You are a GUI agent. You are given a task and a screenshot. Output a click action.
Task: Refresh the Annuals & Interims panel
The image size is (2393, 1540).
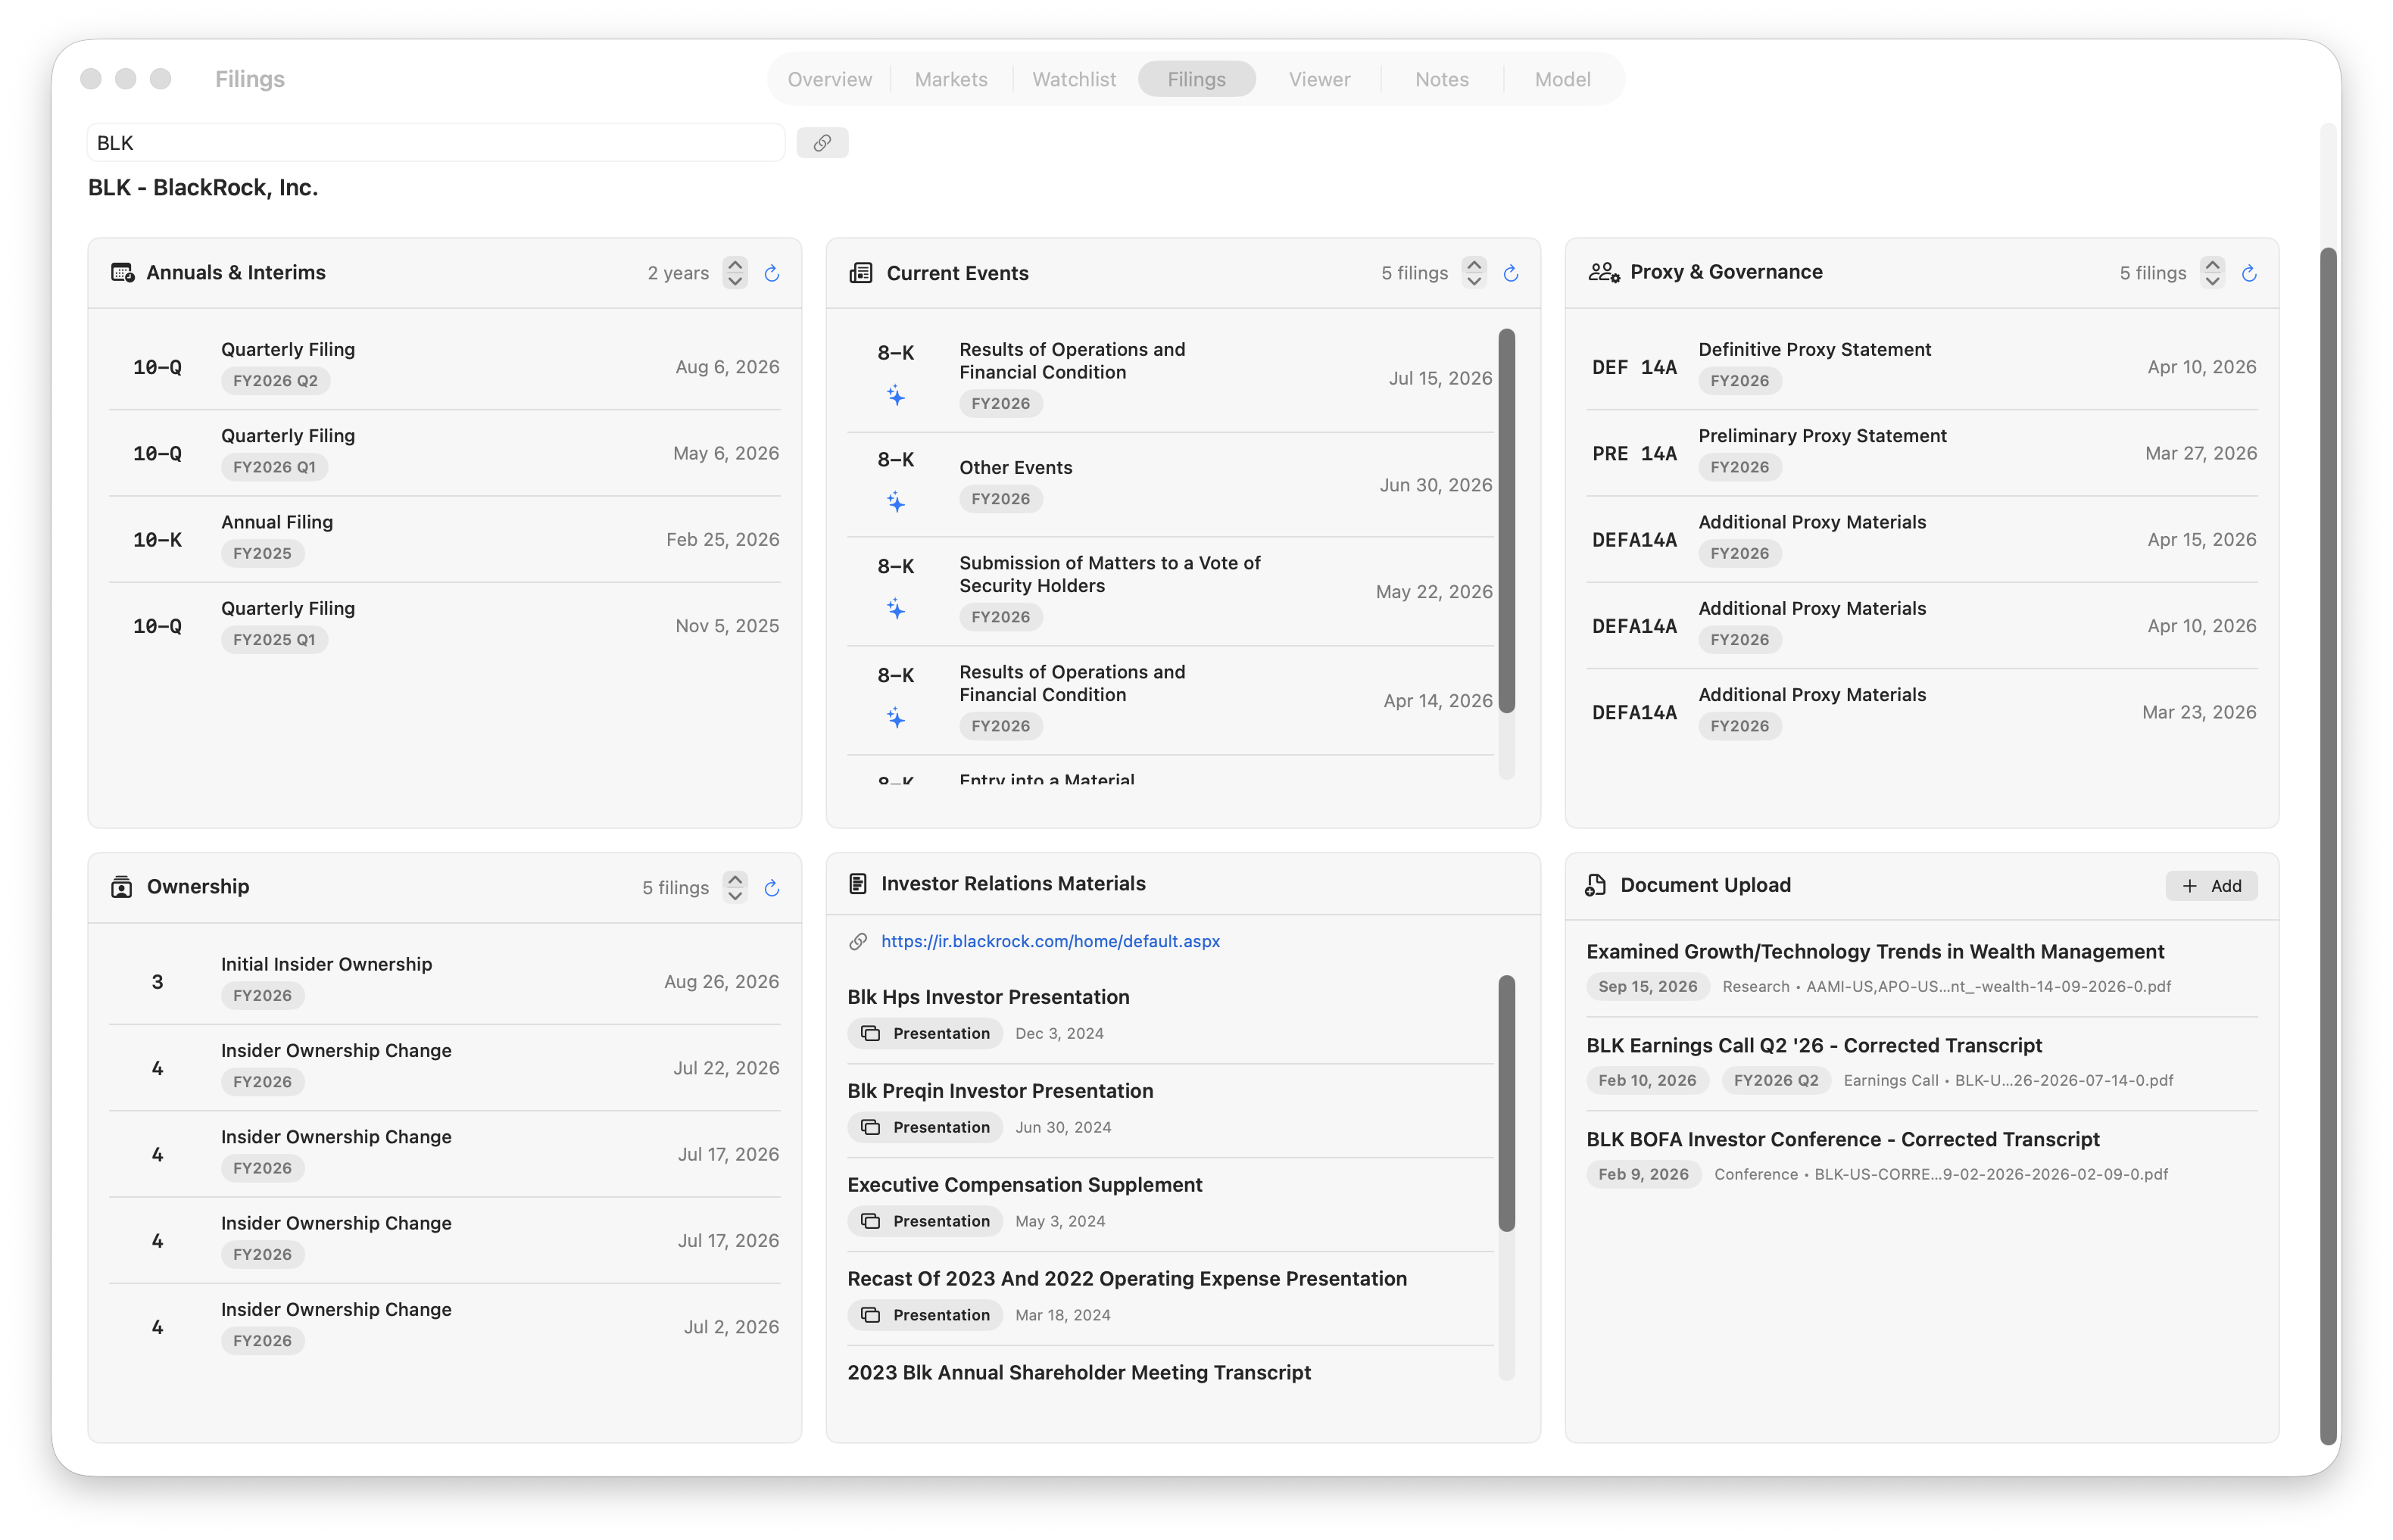coord(772,273)
